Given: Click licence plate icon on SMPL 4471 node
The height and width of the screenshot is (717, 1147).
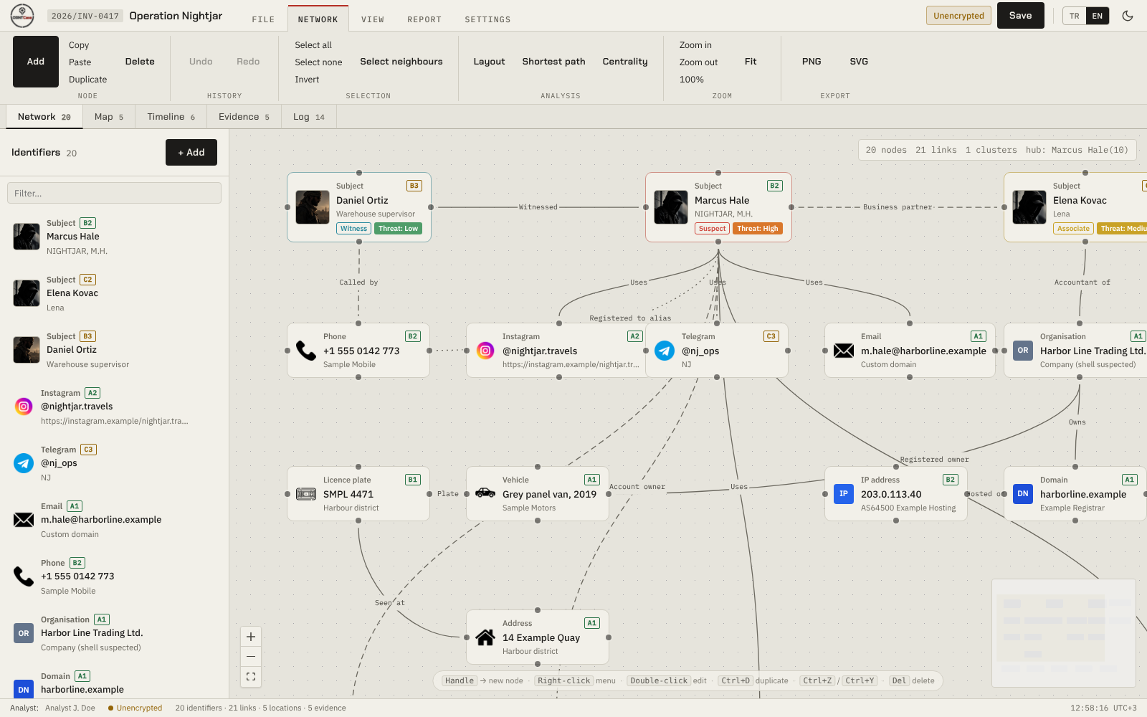Looking at the screenshot, I should pos(306,494).
